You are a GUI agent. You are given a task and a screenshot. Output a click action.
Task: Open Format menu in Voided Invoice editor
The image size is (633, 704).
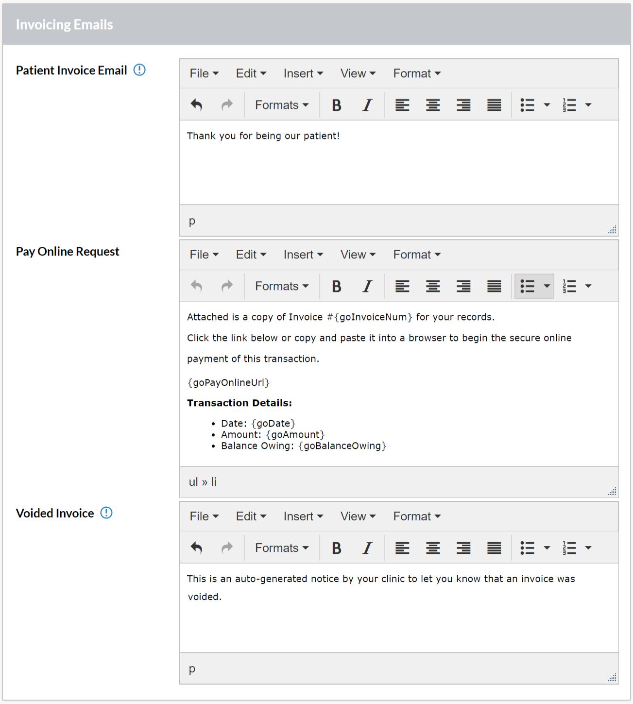point(417,516)
